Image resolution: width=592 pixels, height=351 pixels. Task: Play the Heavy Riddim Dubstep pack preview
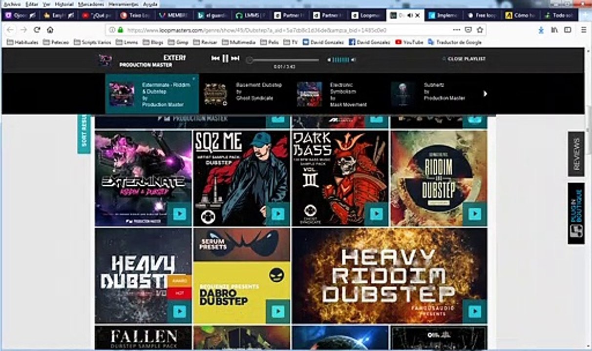point(475,312)
